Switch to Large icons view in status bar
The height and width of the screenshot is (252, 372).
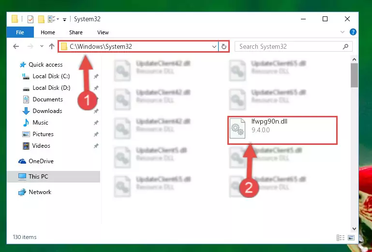tap(351, 238)
